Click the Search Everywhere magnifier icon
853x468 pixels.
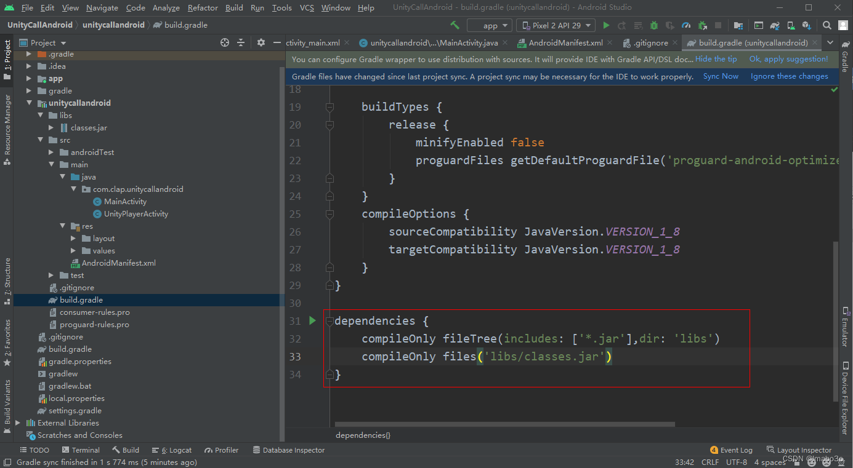pos(827,25)
